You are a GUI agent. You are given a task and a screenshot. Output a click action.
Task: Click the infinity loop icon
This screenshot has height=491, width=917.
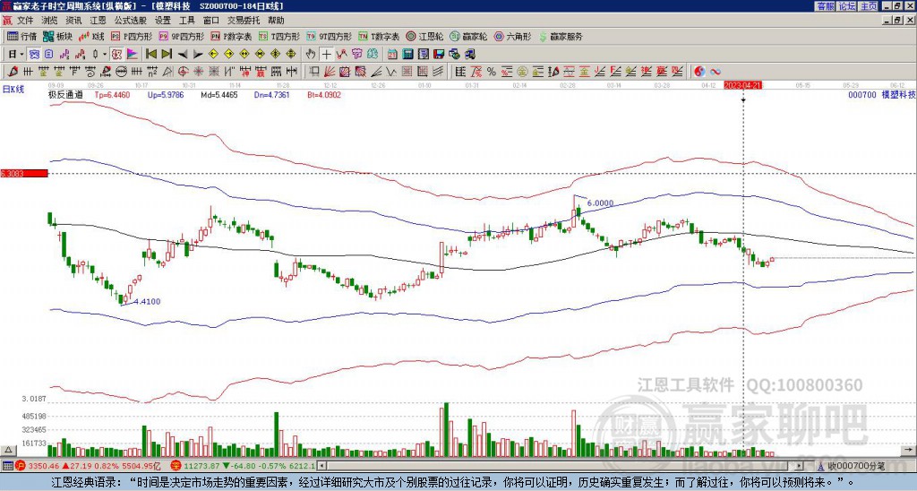click(716, 72)
